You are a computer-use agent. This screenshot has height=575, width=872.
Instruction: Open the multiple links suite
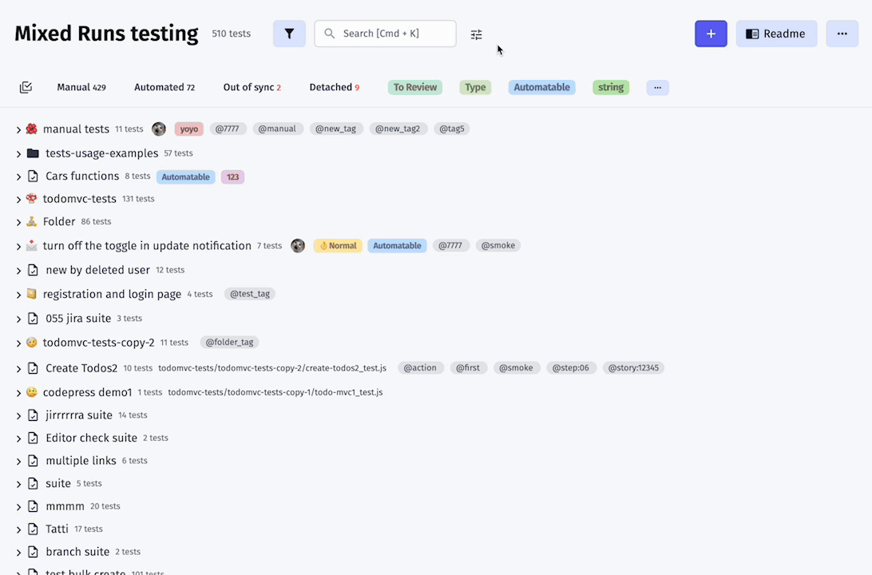[81, 461]
